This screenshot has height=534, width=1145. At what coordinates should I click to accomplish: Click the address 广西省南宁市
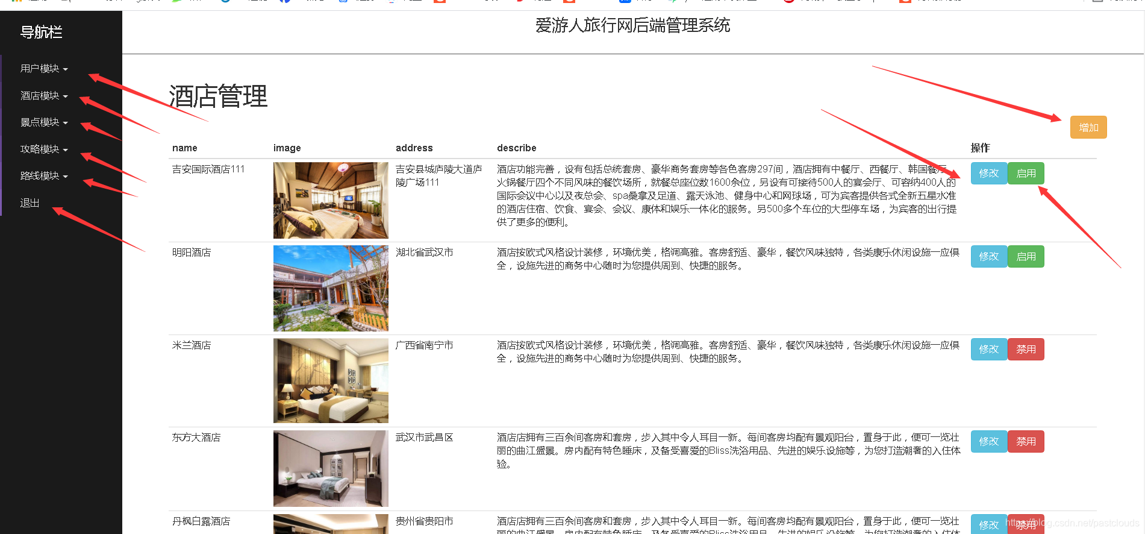click(425, 345)
